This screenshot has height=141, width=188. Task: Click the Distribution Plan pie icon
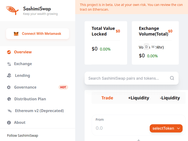(9, 99)
